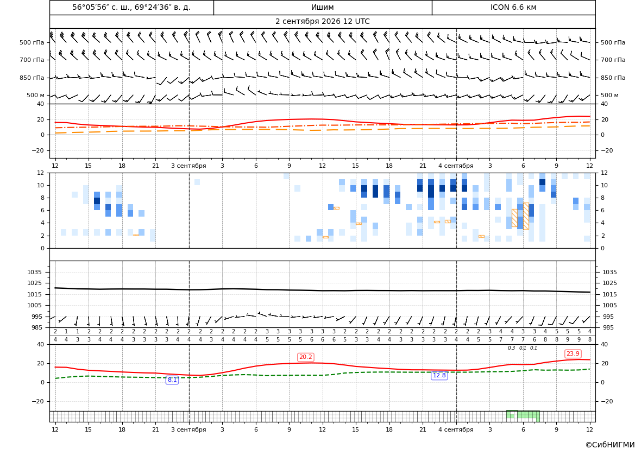The image size is (635, 449).
Task: Select the green precipitation bars near 6 hours
Action: 523,415
